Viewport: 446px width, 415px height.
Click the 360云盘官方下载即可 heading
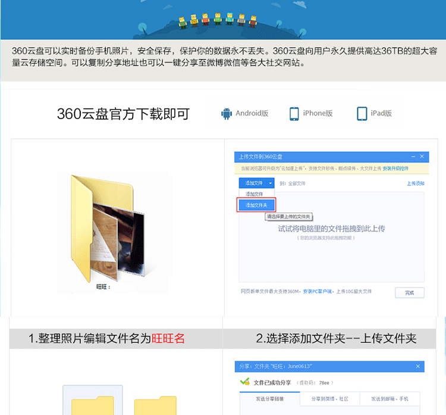click(x=123, y=114)
